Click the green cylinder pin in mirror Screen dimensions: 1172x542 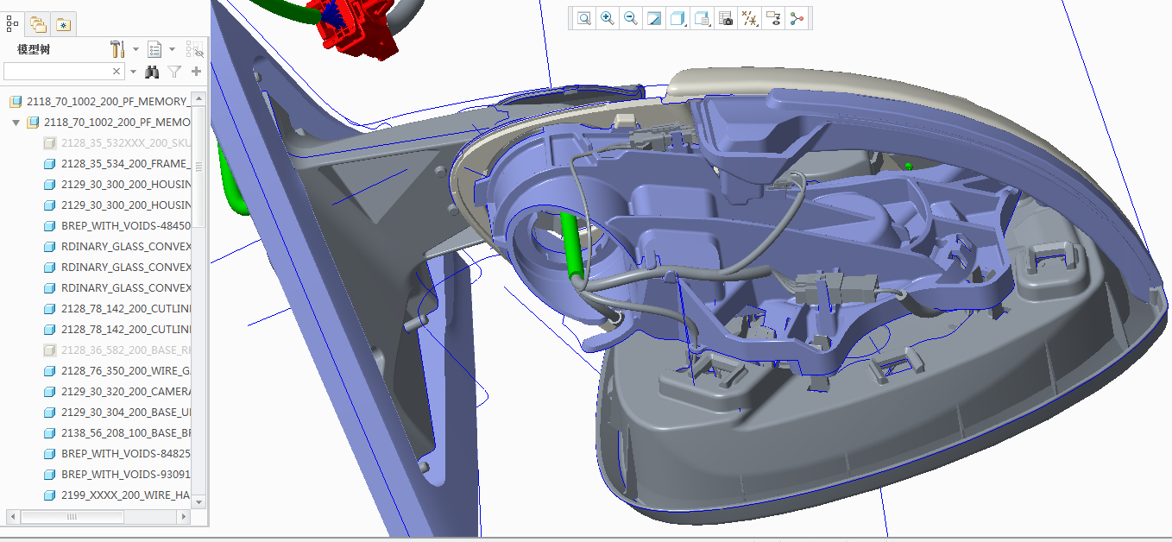572,246
